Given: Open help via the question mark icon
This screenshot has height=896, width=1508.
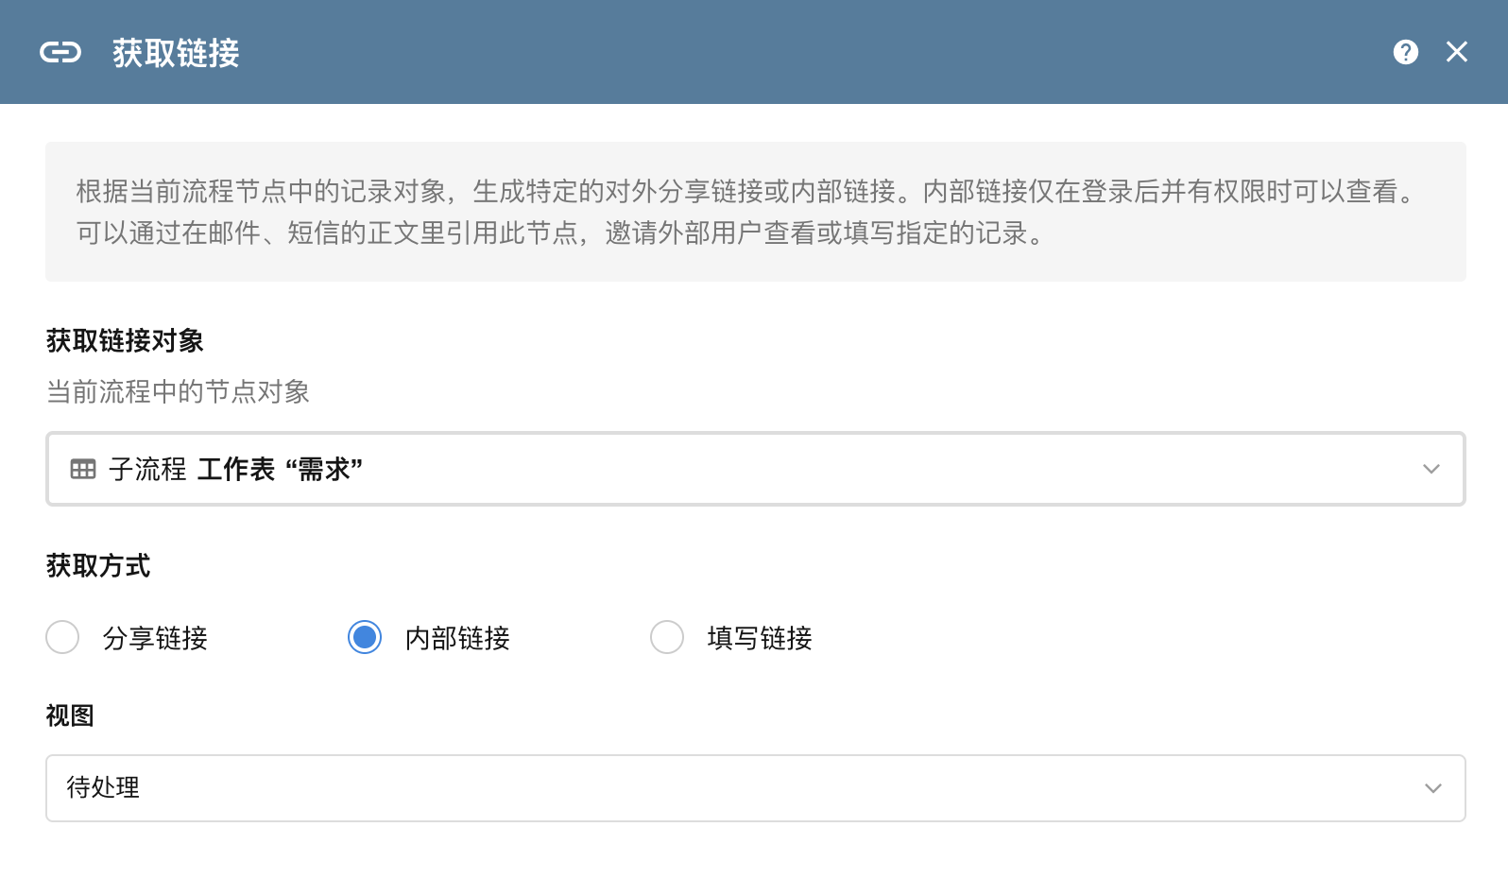Looking at the screenshot, I should 1405,52.
